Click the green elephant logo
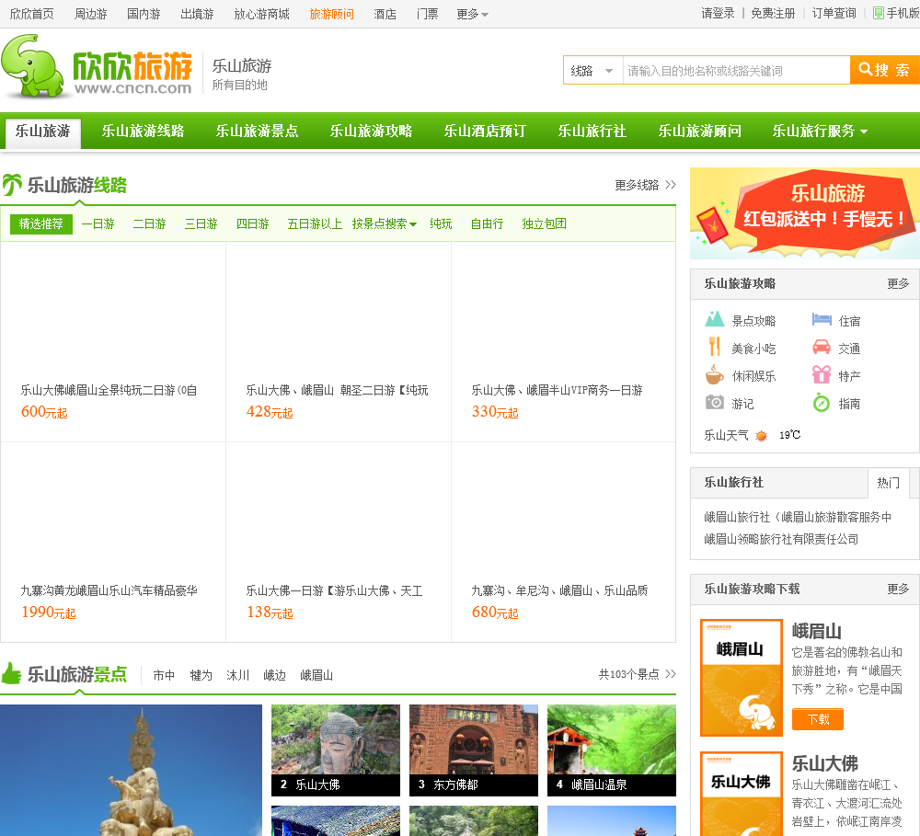920x836 pixels. [x=32, y=65]
